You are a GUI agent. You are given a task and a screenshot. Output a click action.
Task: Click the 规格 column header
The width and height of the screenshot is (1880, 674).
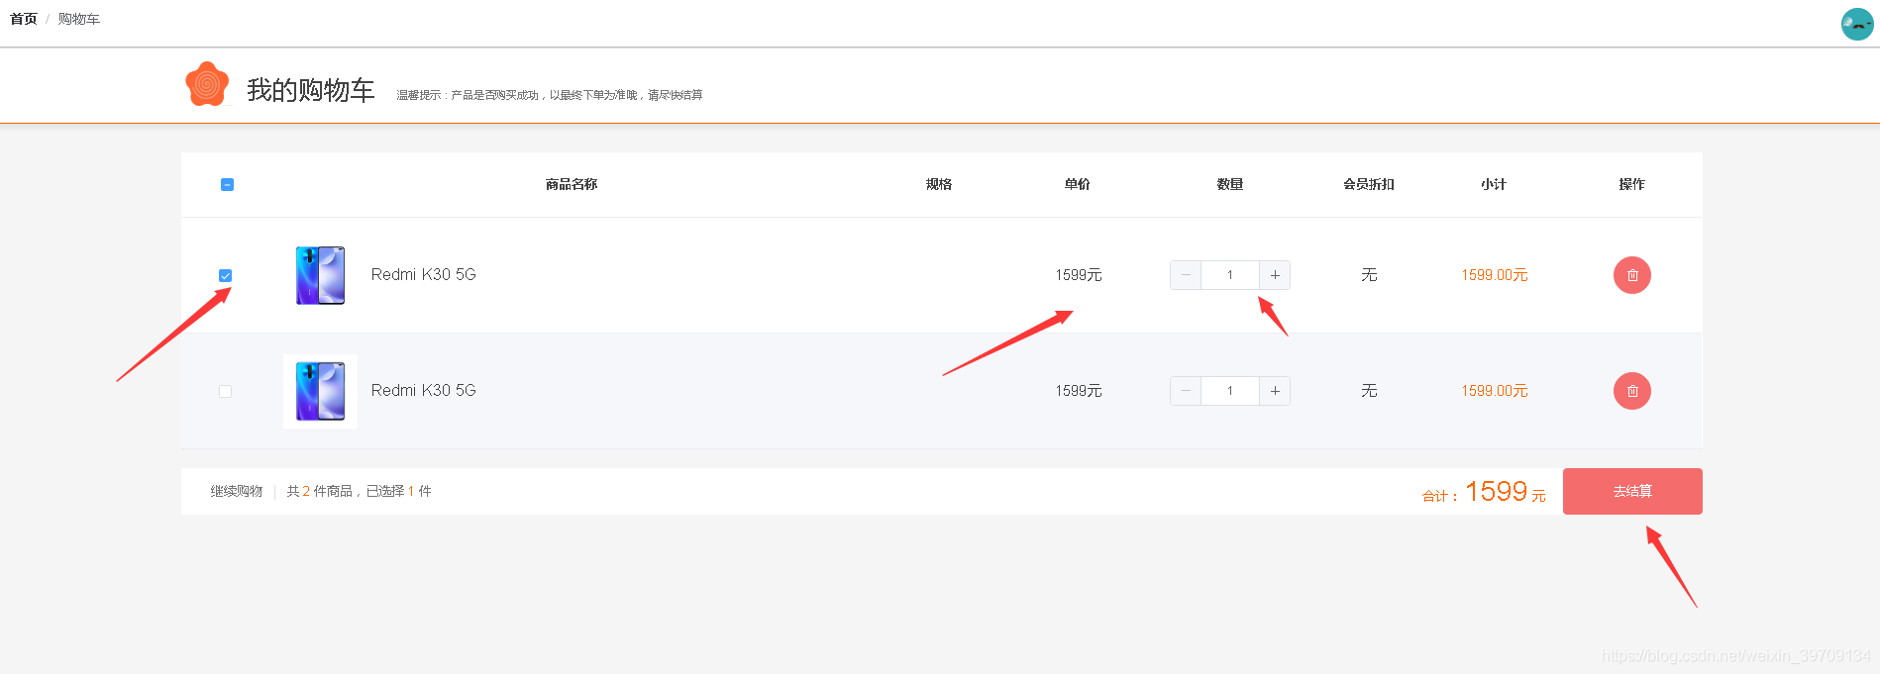click(x=939, y=184)
